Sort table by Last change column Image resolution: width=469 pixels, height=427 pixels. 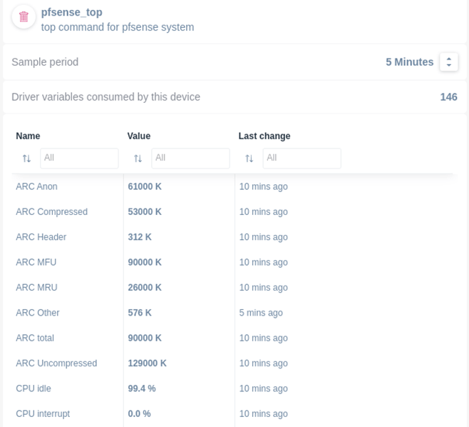[249, 159]
